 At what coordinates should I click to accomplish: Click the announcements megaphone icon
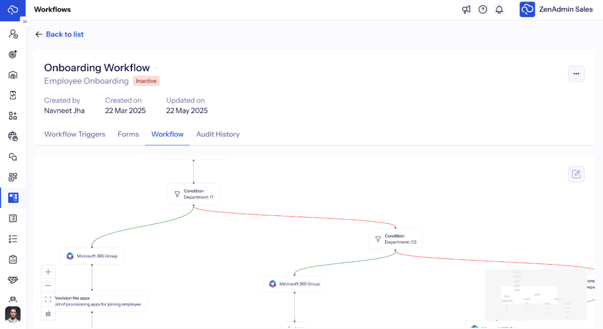466,9
